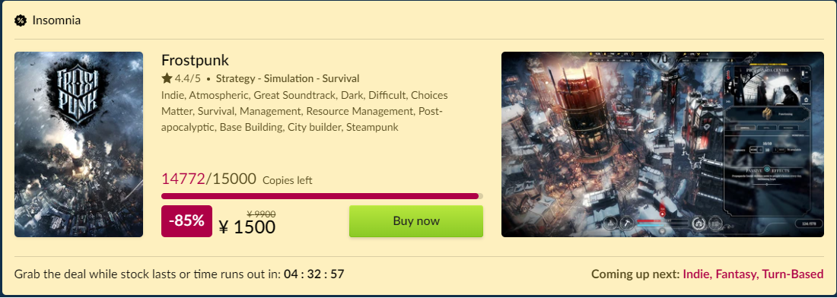Click the Strategy - Simulation - Survival genre text
The image size is (837, 298).
[x=288, y=79]
